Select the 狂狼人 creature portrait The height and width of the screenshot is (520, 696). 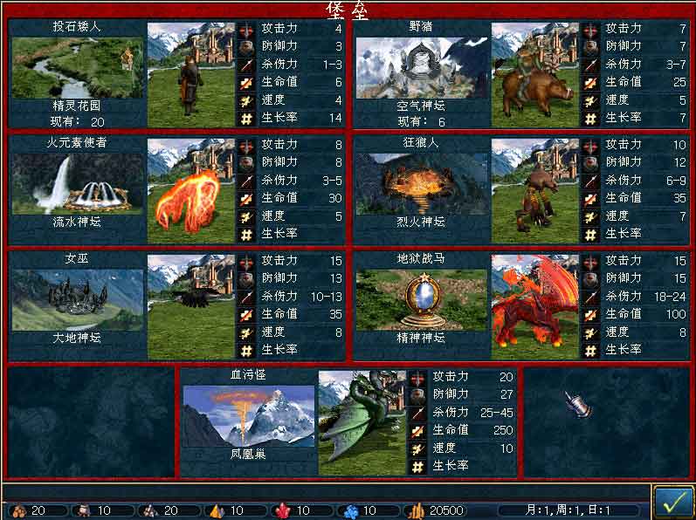pyautogui.click(x=534, y=191)
